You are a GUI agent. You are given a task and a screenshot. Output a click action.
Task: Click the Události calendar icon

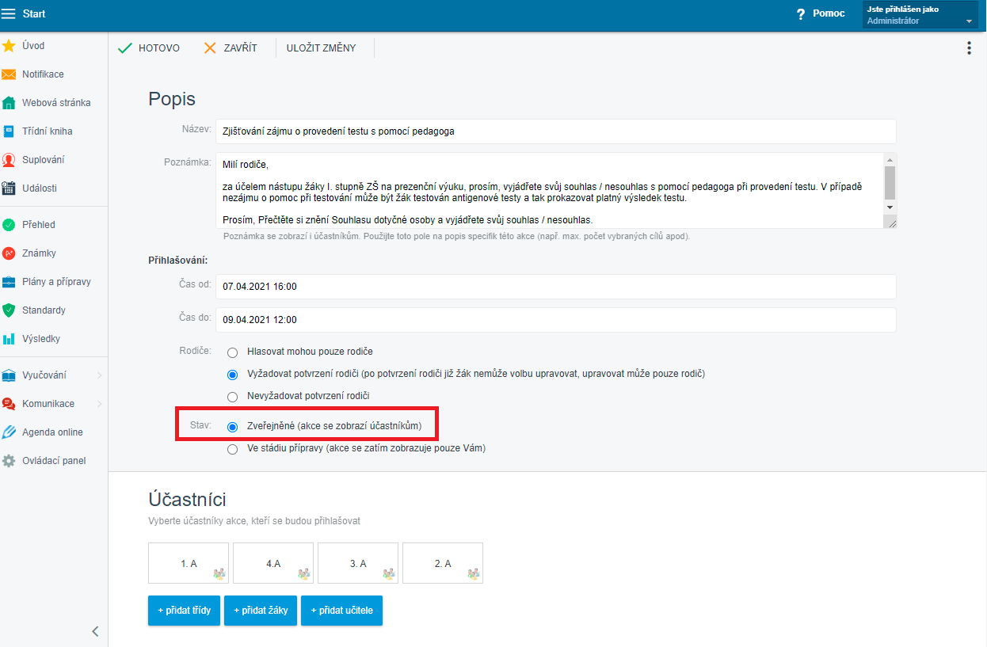click(x=9, y=188)
